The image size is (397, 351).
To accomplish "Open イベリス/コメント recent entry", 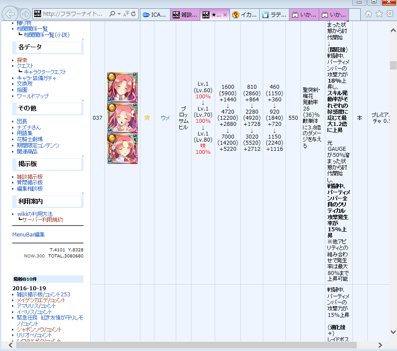I will 34,312.
